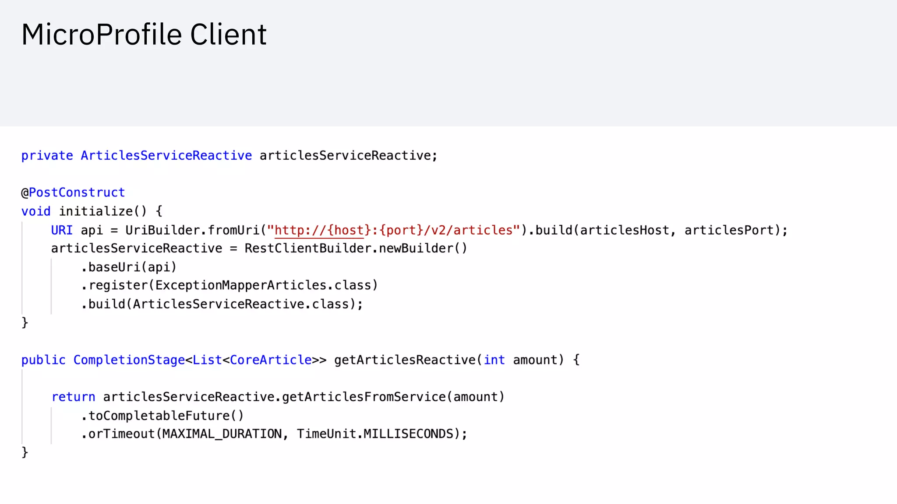Click the '.baseUri(api)' line

[129, 267]
